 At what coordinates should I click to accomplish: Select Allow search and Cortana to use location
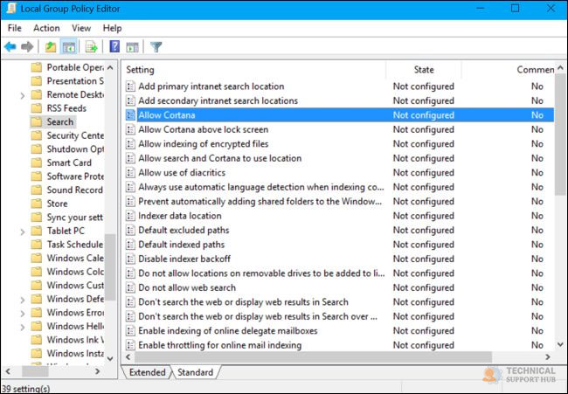click(339, 158)
